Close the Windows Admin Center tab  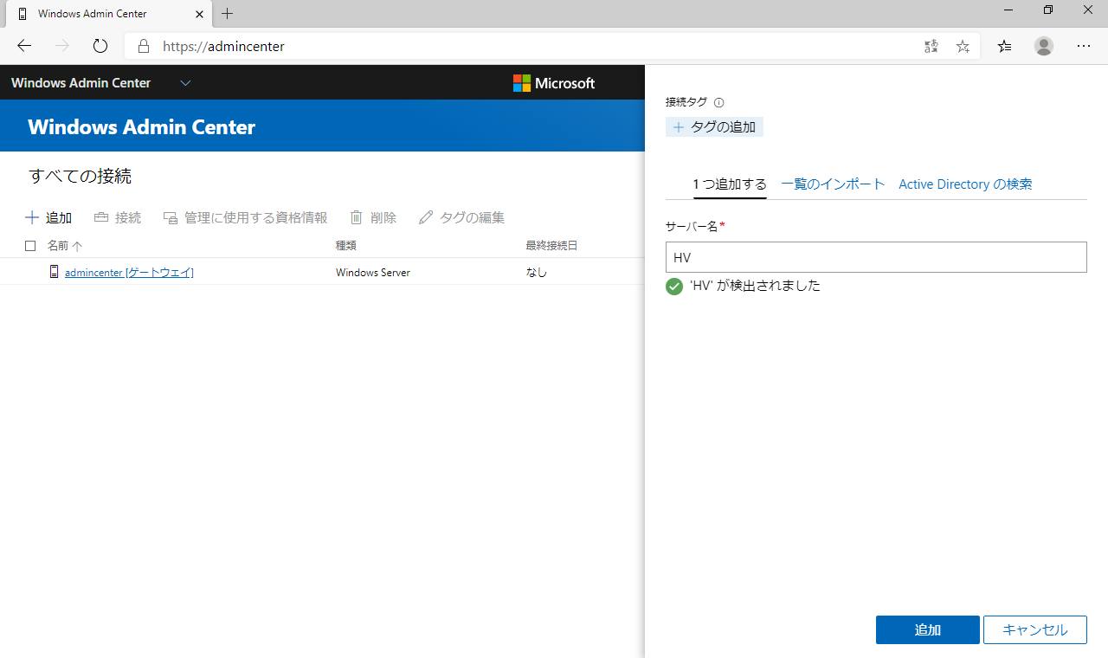(x=199, y=14)
